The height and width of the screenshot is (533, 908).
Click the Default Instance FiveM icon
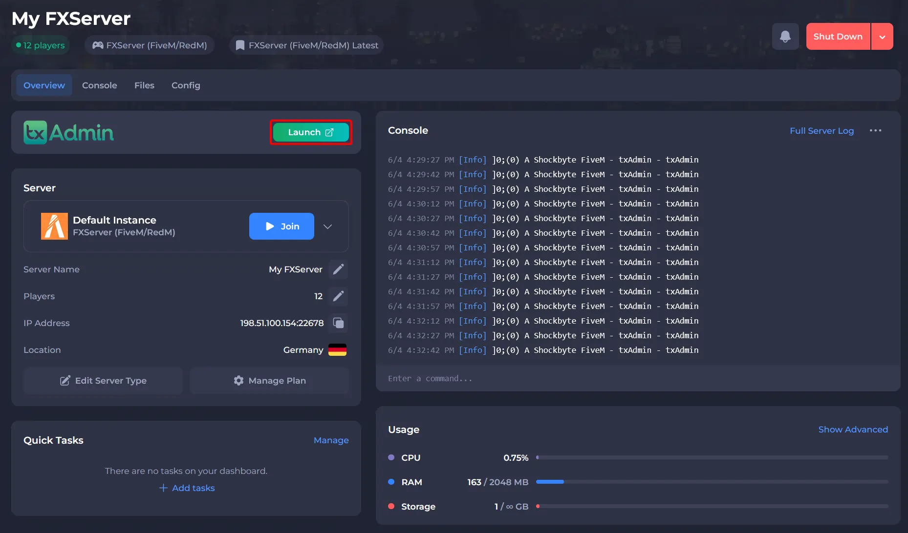[54, 226]
